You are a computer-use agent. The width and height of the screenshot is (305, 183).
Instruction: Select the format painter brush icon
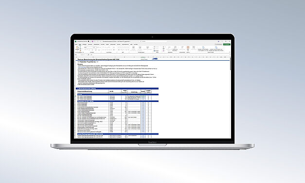point(80,50)
